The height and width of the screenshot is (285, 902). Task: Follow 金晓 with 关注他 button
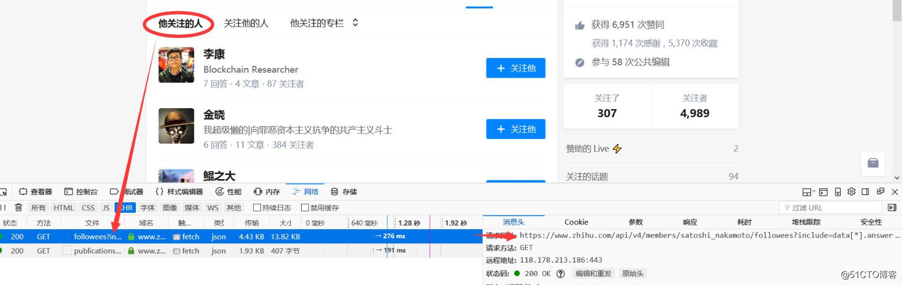point(516,129)
